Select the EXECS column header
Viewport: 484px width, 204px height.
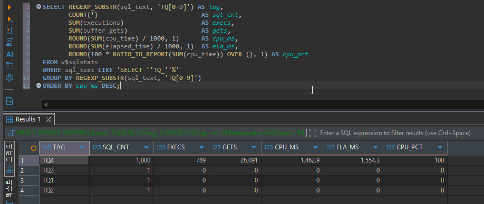(181, 148)
